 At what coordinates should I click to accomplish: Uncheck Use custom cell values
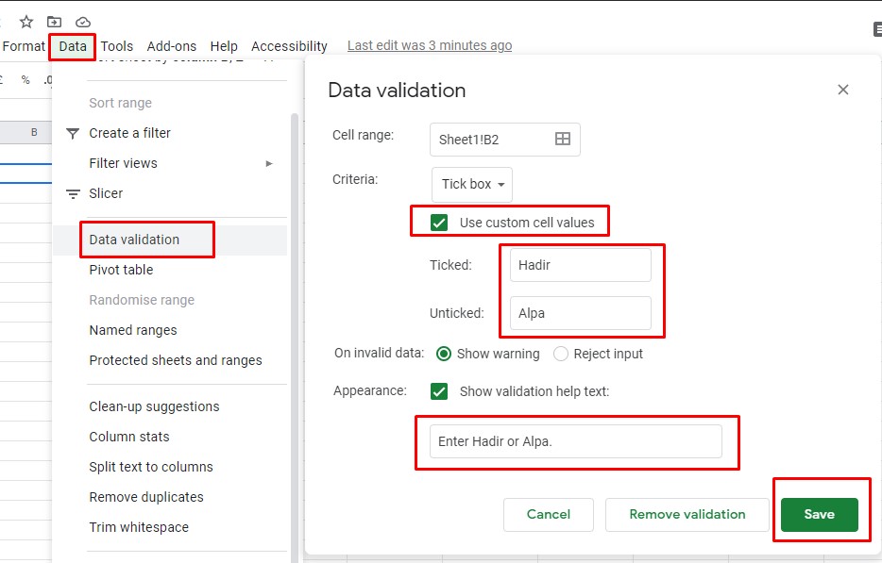(440, 223)
